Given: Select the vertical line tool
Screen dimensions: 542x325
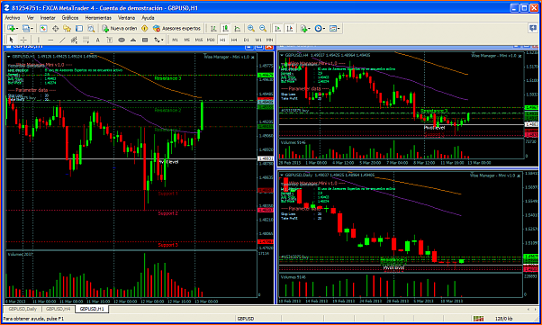Looking at the screenshot, I should (x=39, y=41).
